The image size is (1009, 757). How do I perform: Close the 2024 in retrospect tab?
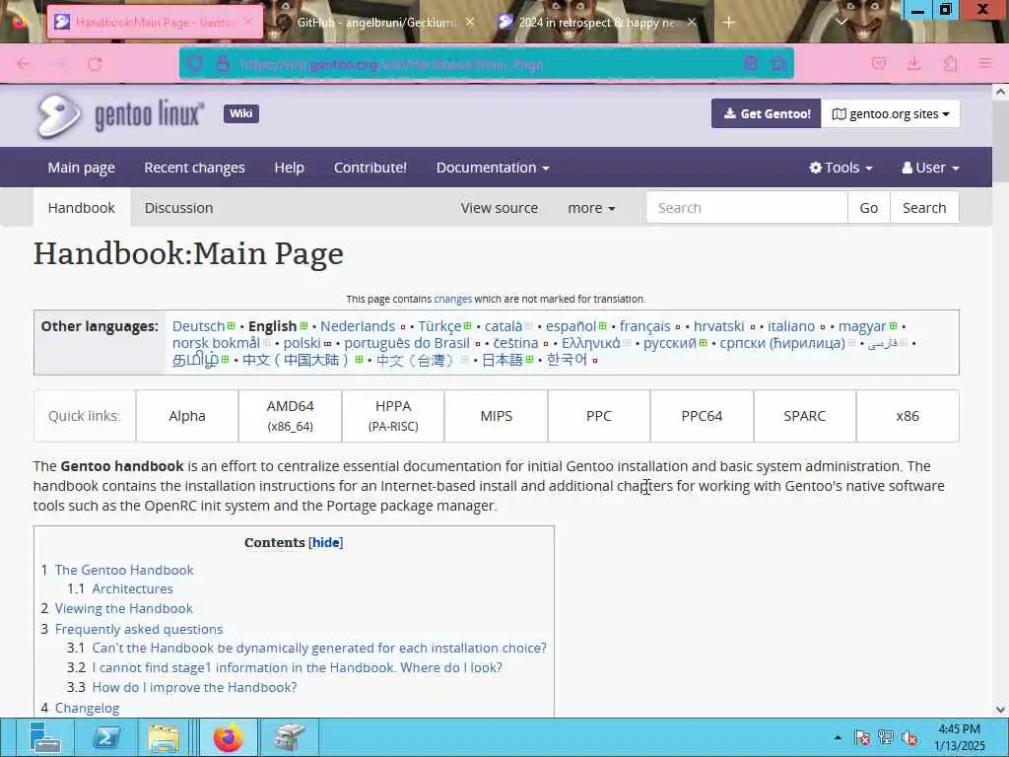pyautogui.click(x=692, y=23)
